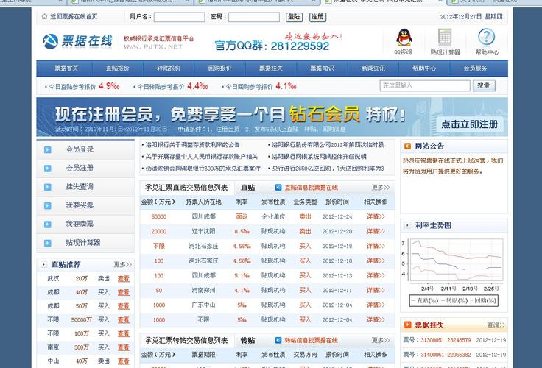Viewport: 542px width, 368px height.
Task: Click the 搜索 search button
Action: pos(482,85)
